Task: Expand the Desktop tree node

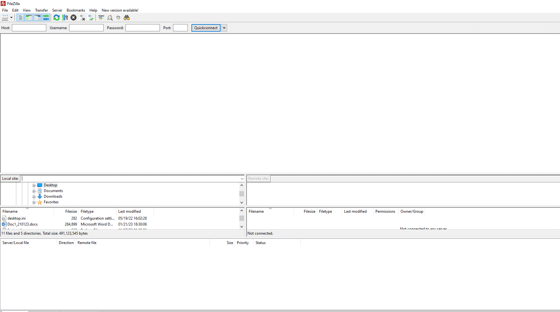Action: pos(34,185)
